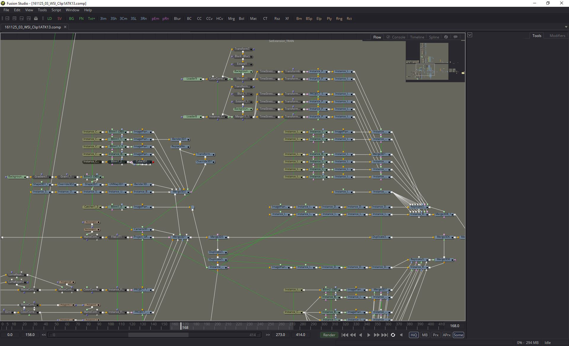The width and height of the screenshot is (569, 346).
Task: Select the first view layout icon
Action: tap(7, 18)
